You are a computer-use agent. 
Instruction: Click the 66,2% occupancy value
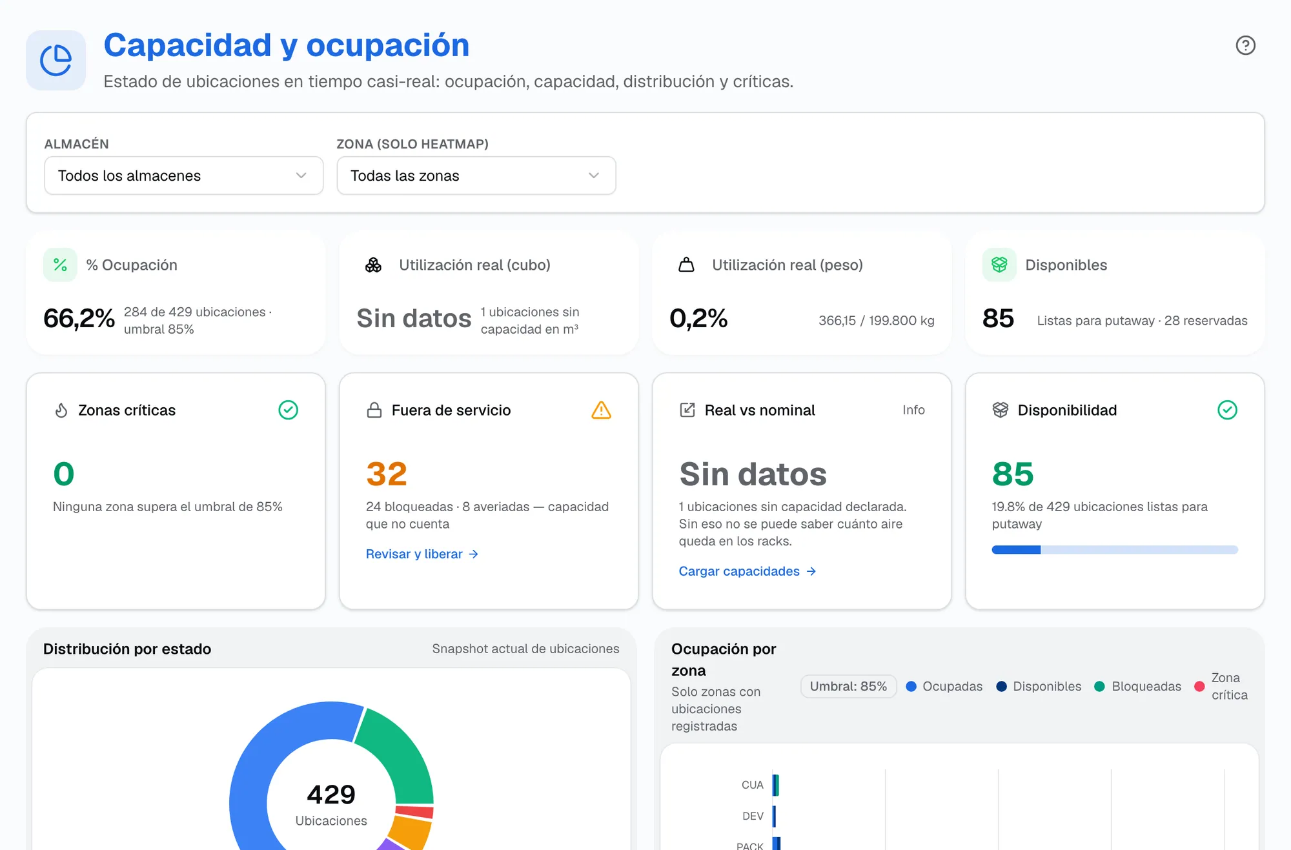pyautogui.click(x=79, y=318)
